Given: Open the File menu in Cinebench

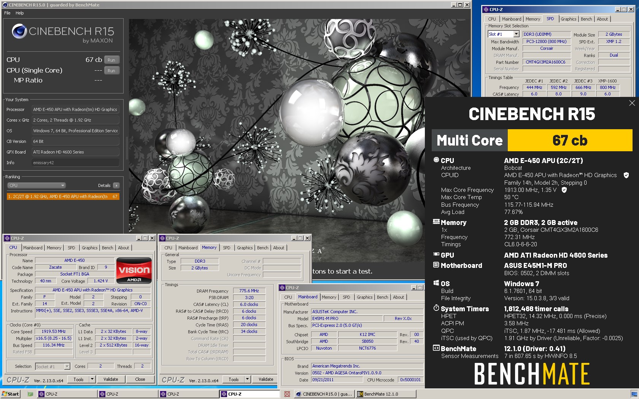Looking at the screenshot, I should pos(7,13).
